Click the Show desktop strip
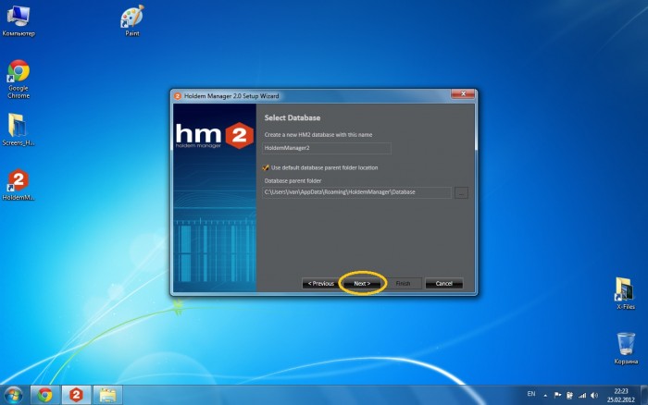Viewport: 648px width, 405px height. tap(644, 395)
